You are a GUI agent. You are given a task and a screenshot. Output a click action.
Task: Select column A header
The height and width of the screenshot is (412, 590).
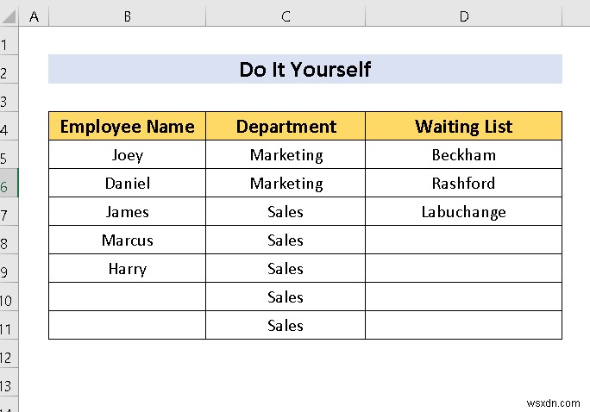[34, 16]
